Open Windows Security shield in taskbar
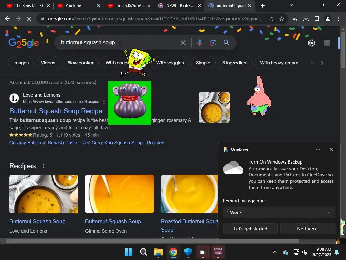 188,252
